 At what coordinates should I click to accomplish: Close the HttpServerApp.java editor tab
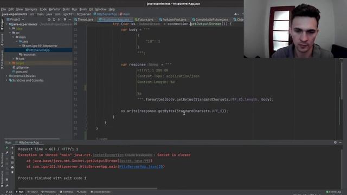pyautogui.click(x=131, y=19)
